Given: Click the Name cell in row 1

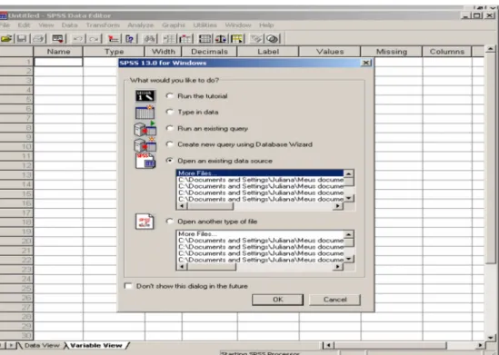Looking at the screenshot, I should (x=58, y=62).
